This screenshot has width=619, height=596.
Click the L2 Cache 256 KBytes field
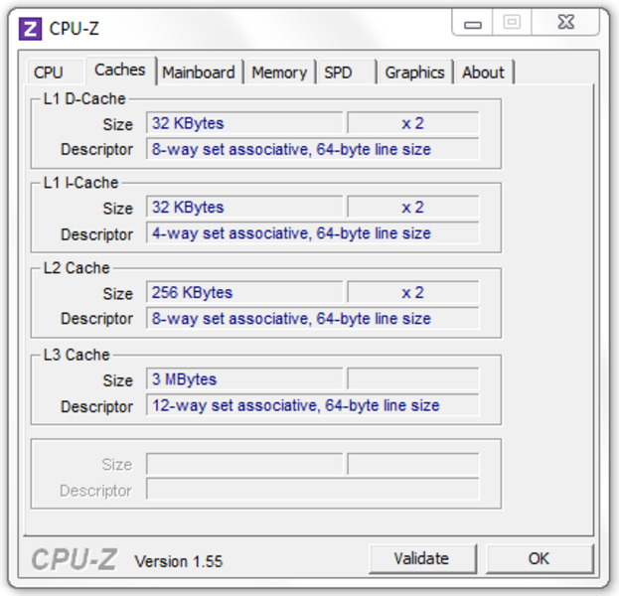244,292
